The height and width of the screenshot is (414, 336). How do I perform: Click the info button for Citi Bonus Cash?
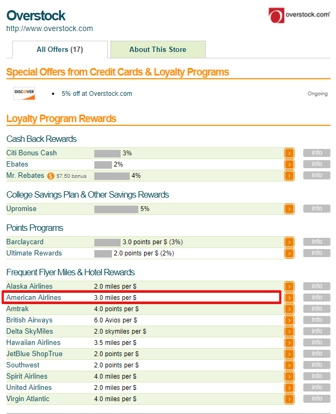tap(317, 153)
